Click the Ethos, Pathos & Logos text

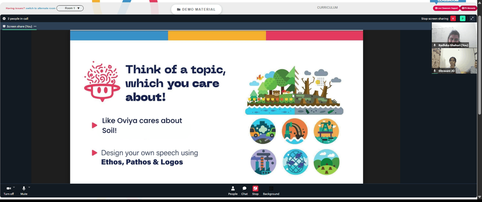pyautogui.click(x=142, y=162)
